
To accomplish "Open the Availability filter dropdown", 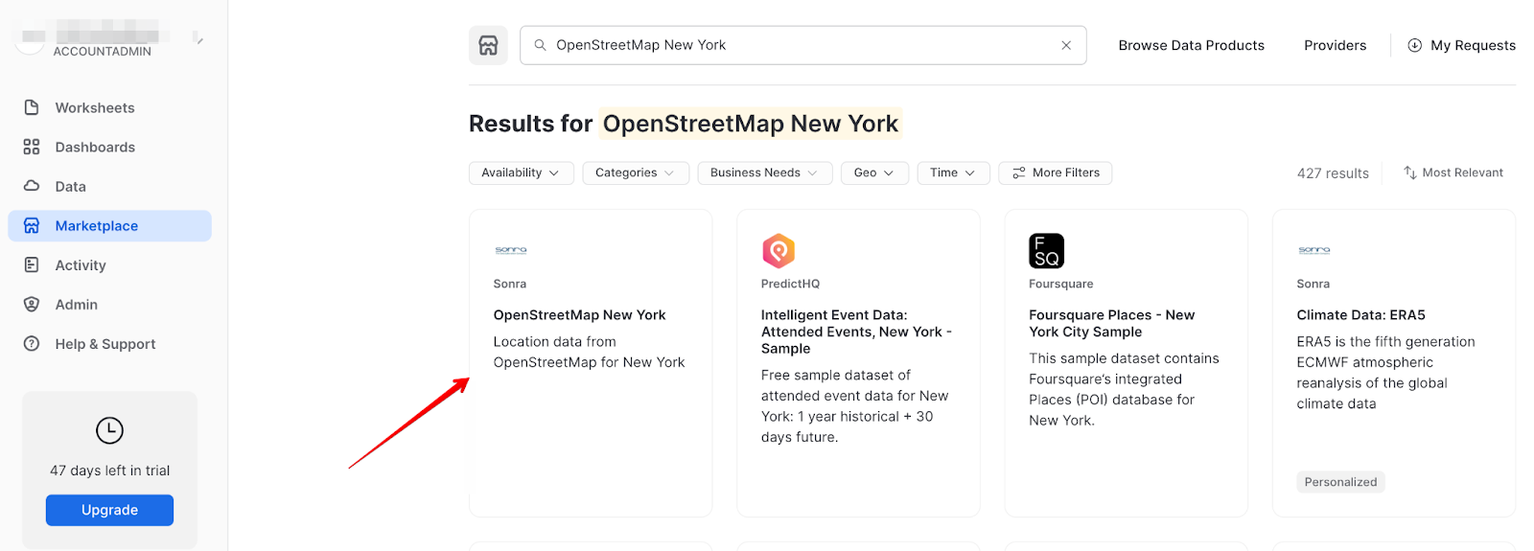I will (x=522, y=172).
